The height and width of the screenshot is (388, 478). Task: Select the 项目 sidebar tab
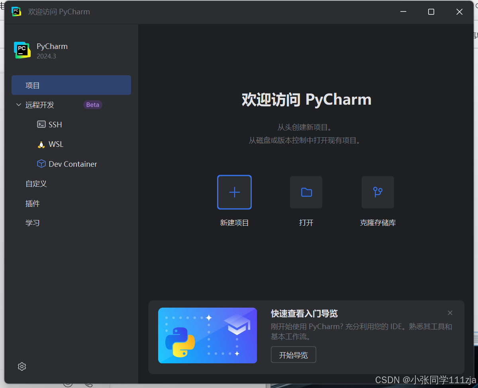point(71,85)
